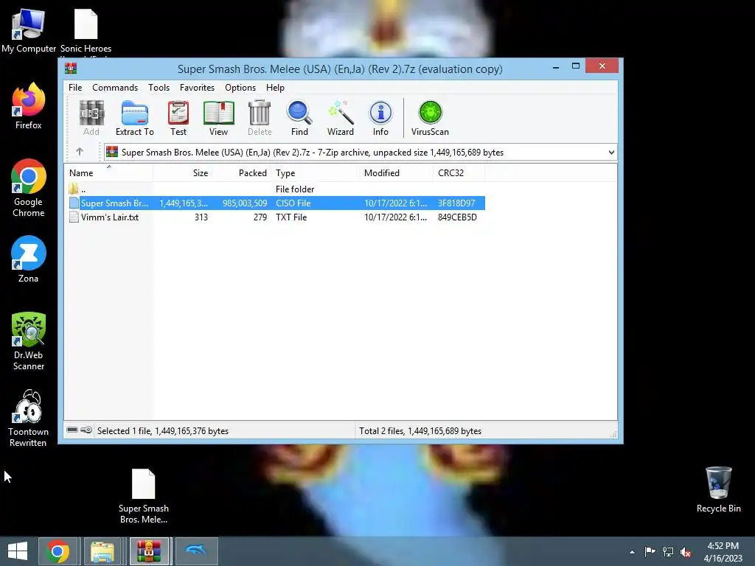The height and width of the screenshot is (566, 755).
Task: Select the Google Chrome desktop shortcut
Action: coord(29,188)
